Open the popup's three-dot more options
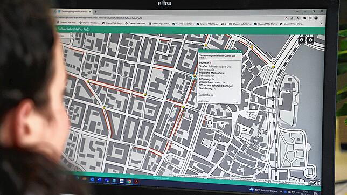Viewport: 347px width, 195px height. (236, 102)
